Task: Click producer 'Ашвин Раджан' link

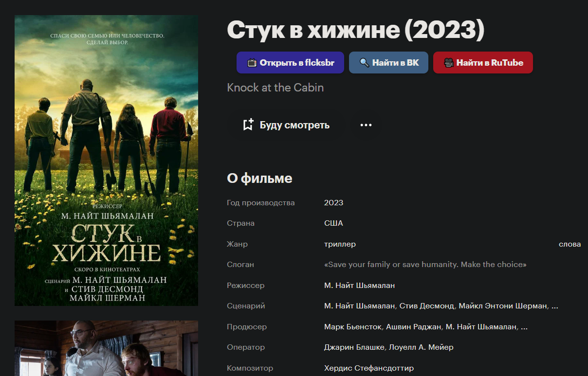Action: coord(414,327)
